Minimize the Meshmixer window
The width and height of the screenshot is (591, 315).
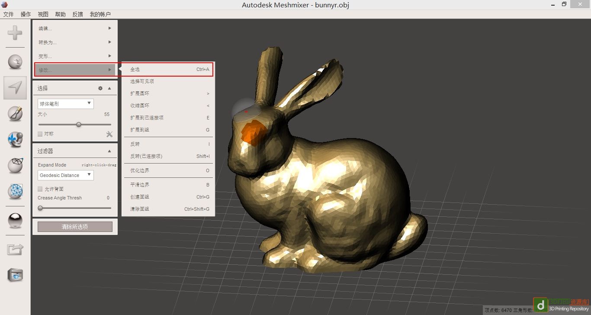pyautogui.click(x=553, y=4)
